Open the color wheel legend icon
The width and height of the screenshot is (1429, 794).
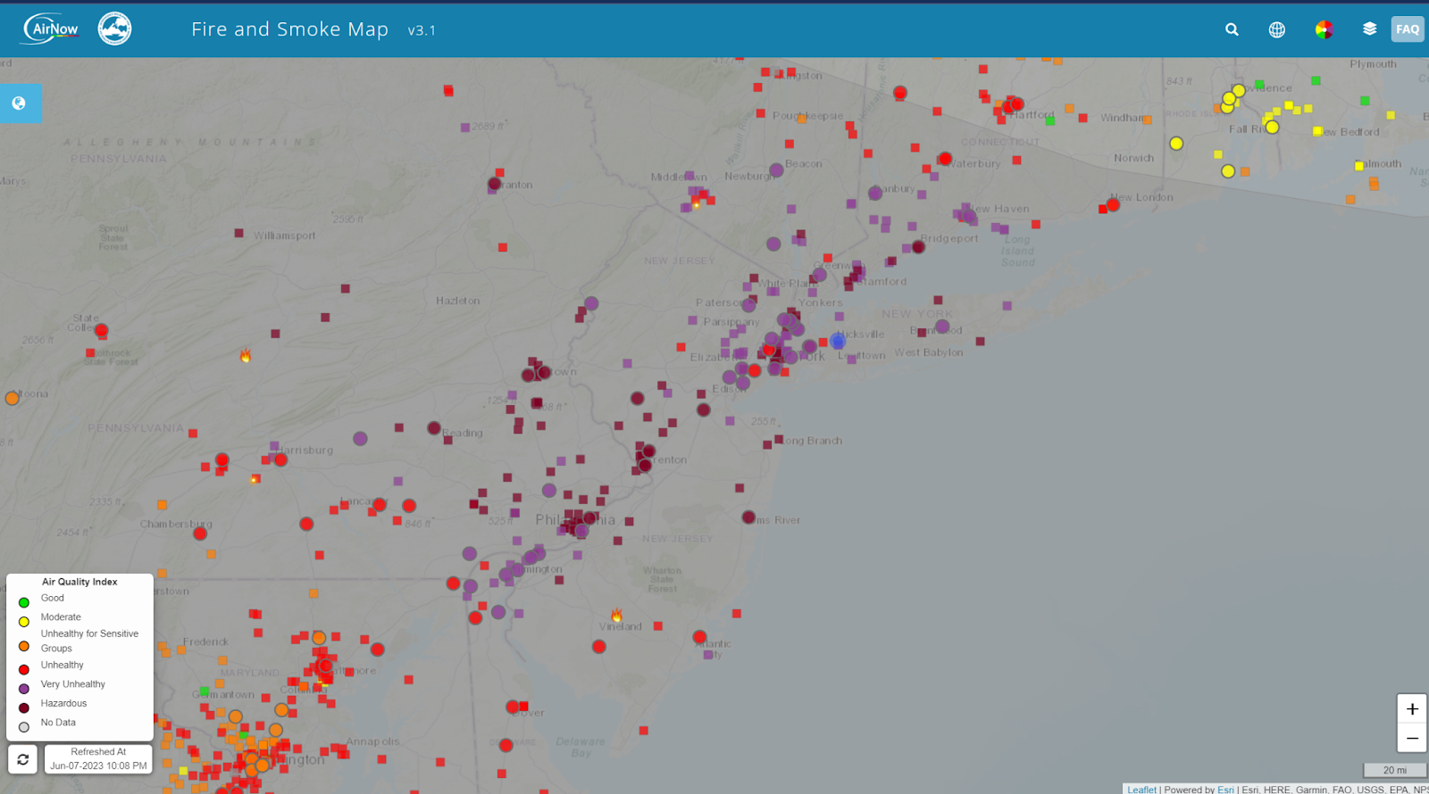click(x=1324, y=29)
